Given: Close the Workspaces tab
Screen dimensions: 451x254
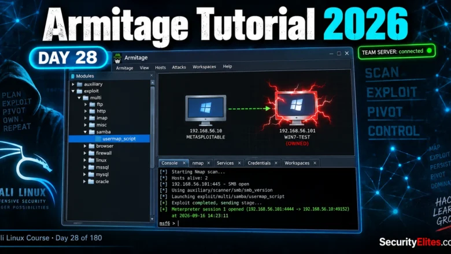Looking at the screenshot, I should [x=315, y=163].
